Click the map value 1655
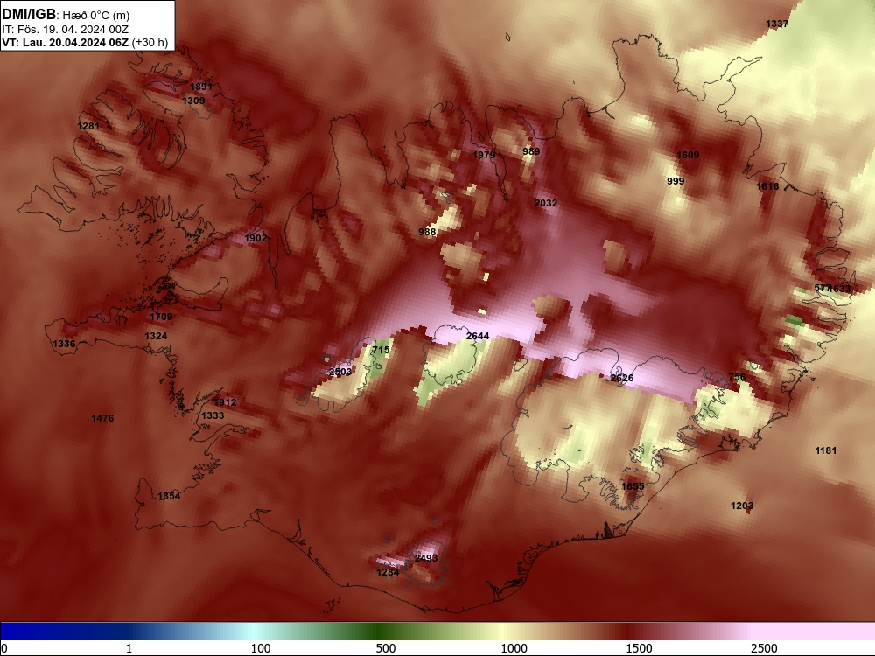The height and width of the screenshot is (656, 875). coord(633,486)
